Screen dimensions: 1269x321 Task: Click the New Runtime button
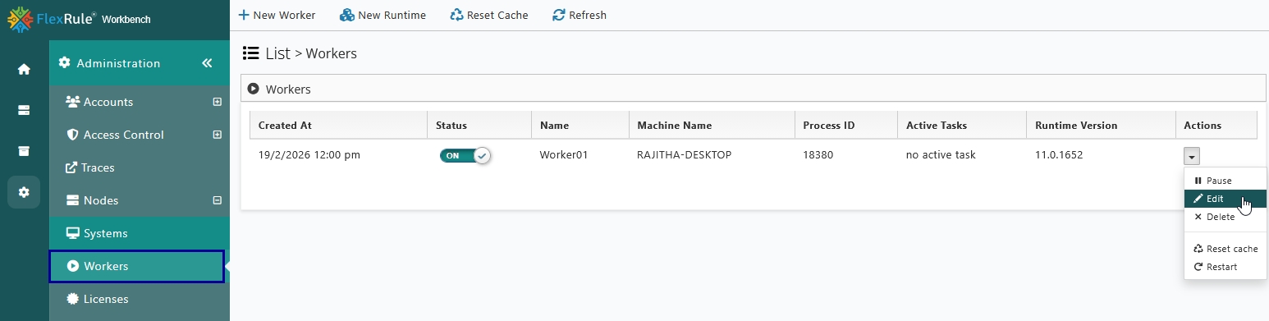point(383,15)
